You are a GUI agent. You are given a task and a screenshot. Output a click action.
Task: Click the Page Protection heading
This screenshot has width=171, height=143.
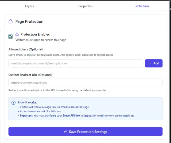coord(29,21)
